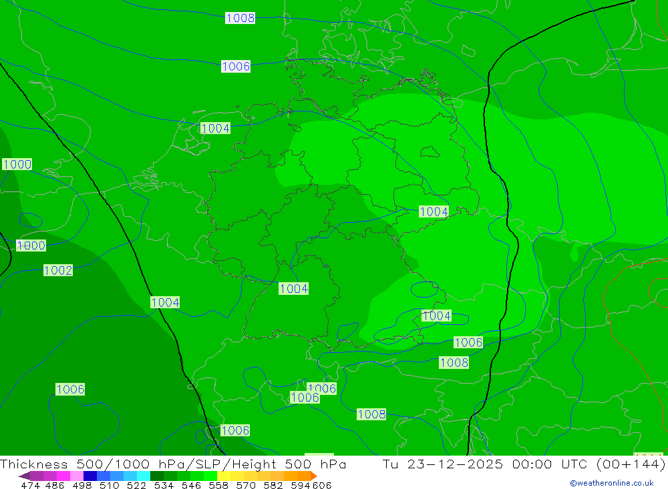The image size is (668, 489).
Task: Click the legend value 498
Action: (x=81, y=485)
